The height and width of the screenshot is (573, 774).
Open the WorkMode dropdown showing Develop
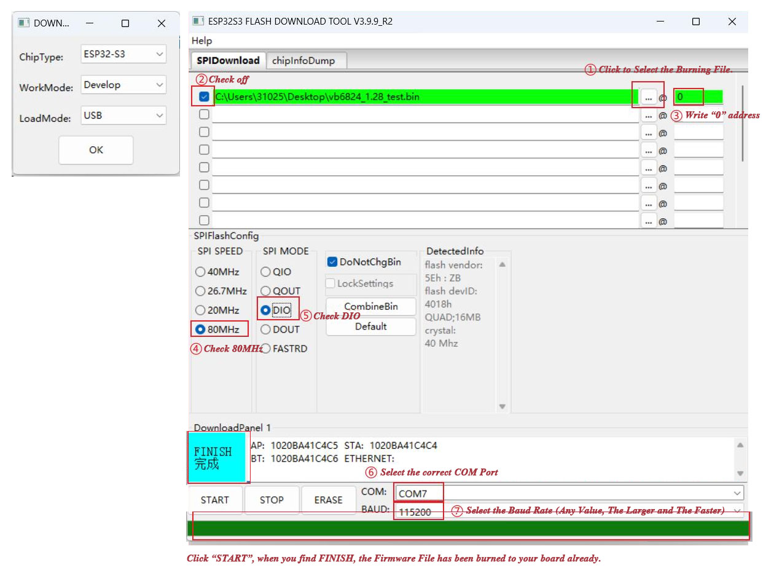[x=123, y=85]
